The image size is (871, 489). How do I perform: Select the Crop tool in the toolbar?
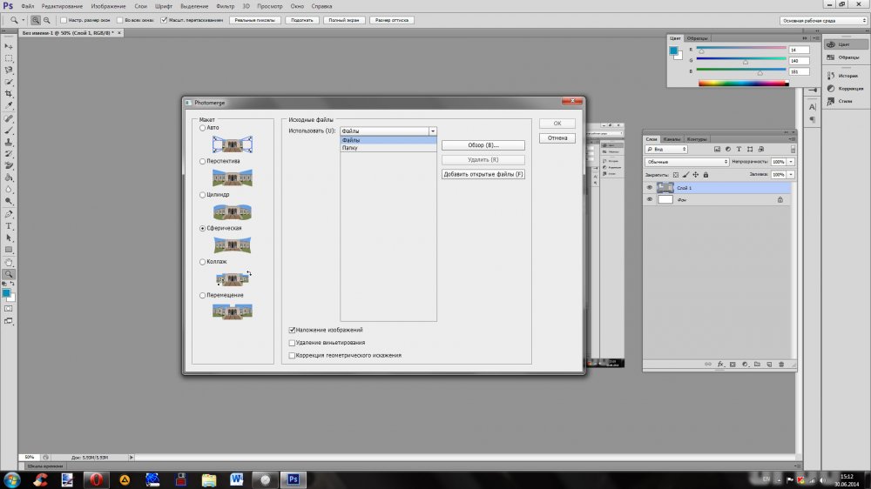(x=9, y=93)
